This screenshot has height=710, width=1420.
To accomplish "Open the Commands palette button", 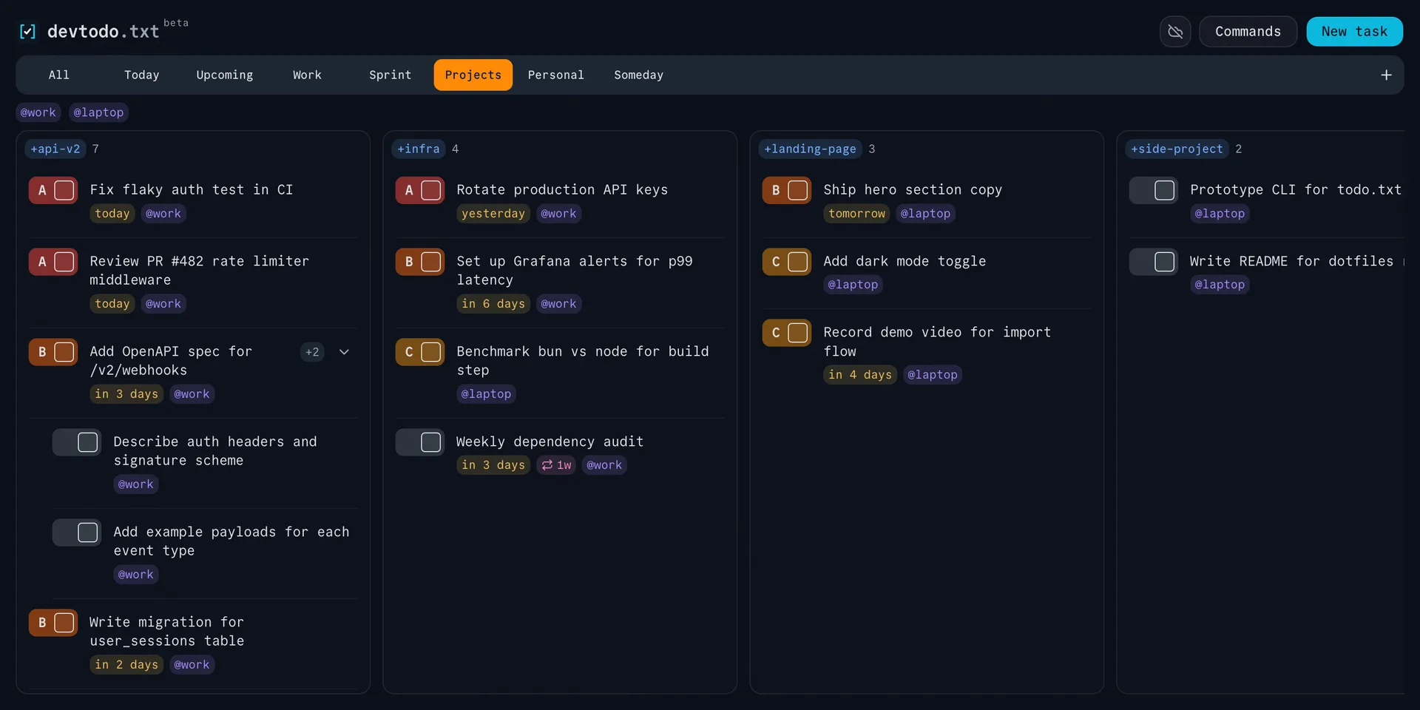I will 1248,32.
